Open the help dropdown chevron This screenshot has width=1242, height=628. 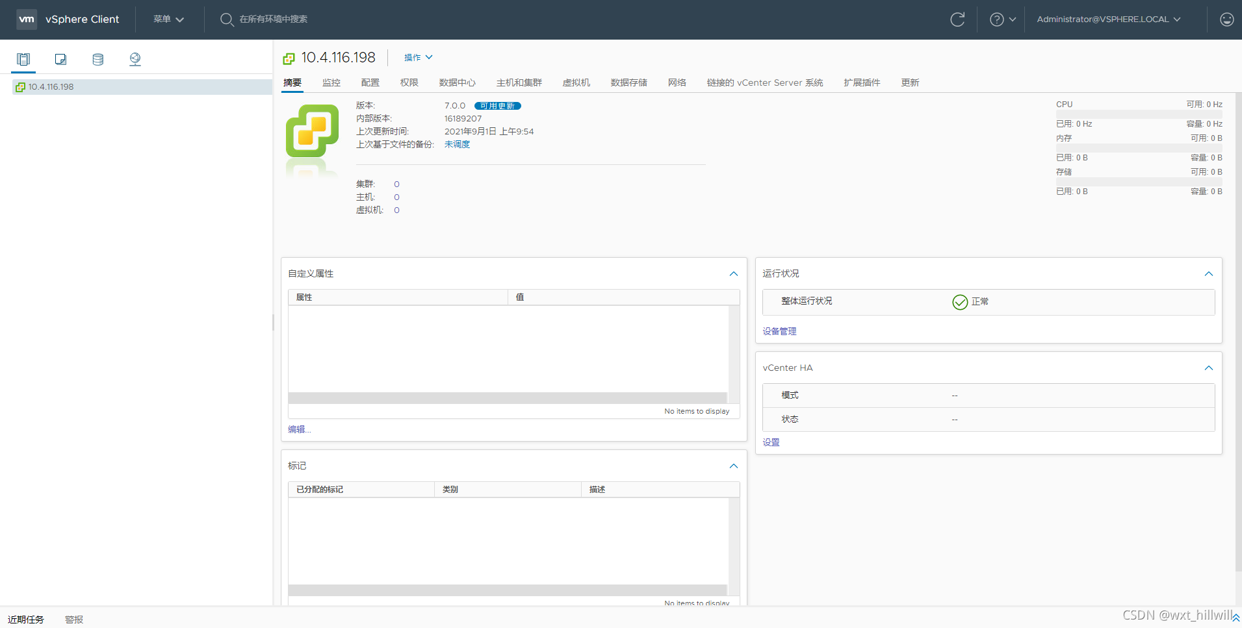pyautogui.click(x=1013, y=19)
